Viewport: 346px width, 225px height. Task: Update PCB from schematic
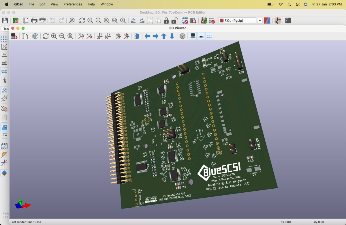[x=204, y=20]
